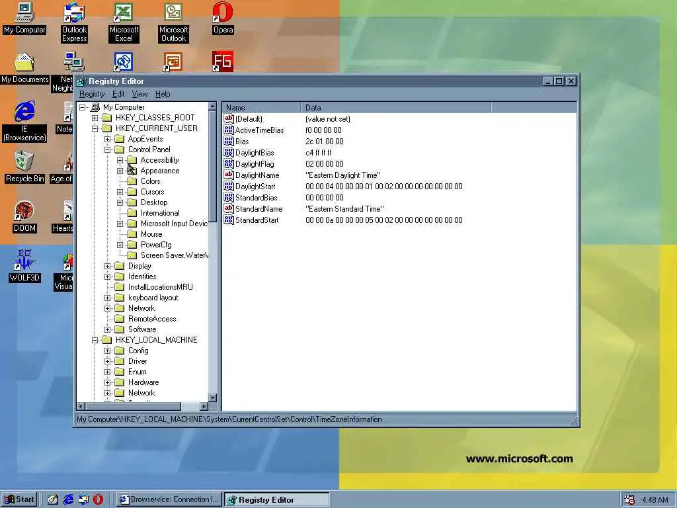
Task: Collapse the HKEY_LOCAL_MACHINE key
Action: tap(95, 340)
